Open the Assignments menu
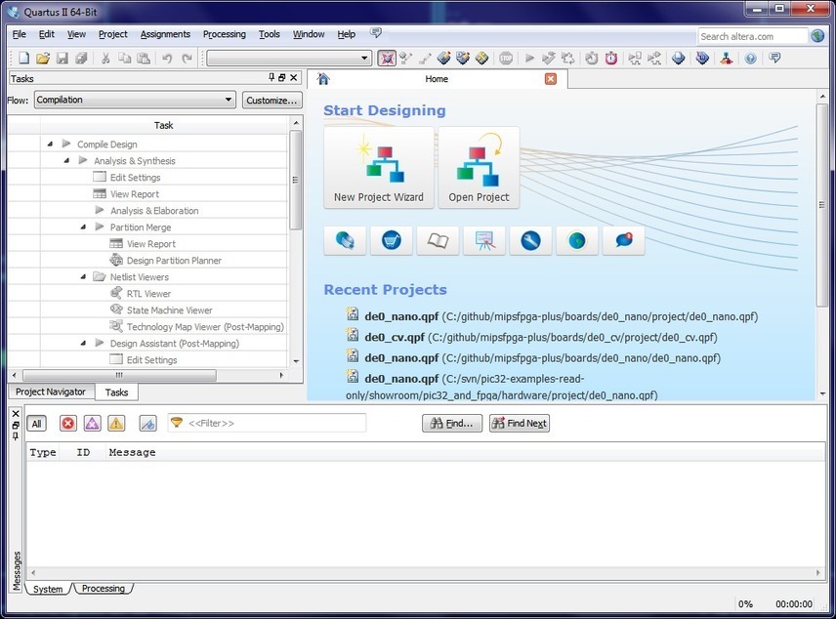Viewport: 836px width, 619px height. click(165, 34)
